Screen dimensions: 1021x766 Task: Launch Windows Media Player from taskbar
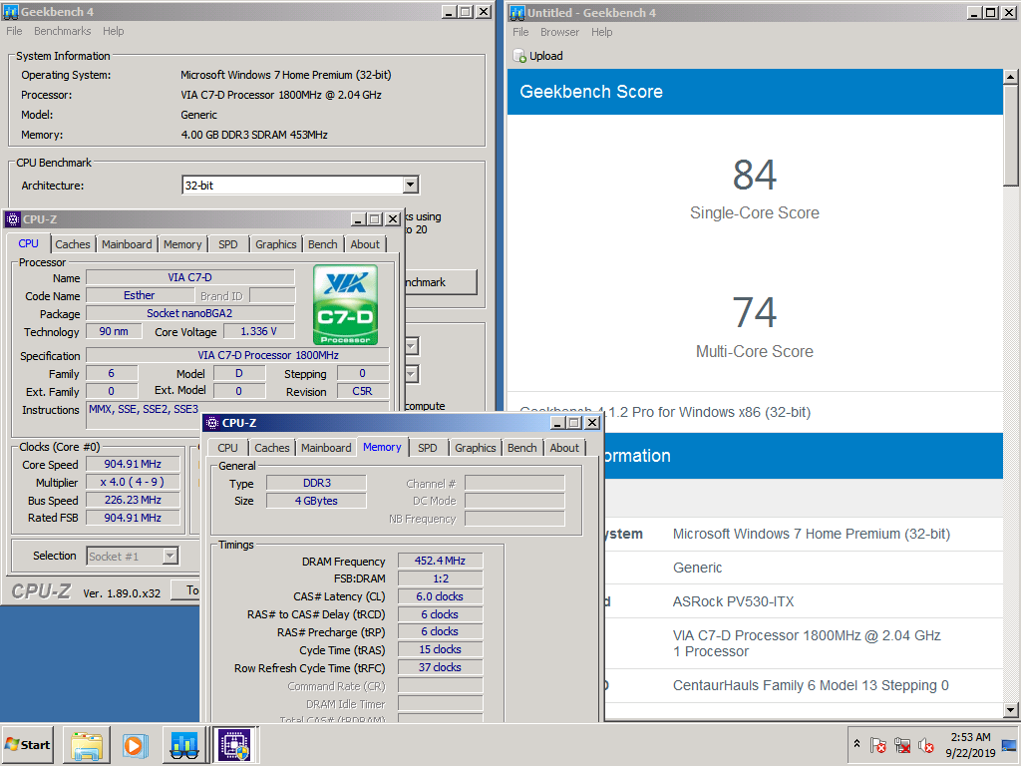click(135, 744)
